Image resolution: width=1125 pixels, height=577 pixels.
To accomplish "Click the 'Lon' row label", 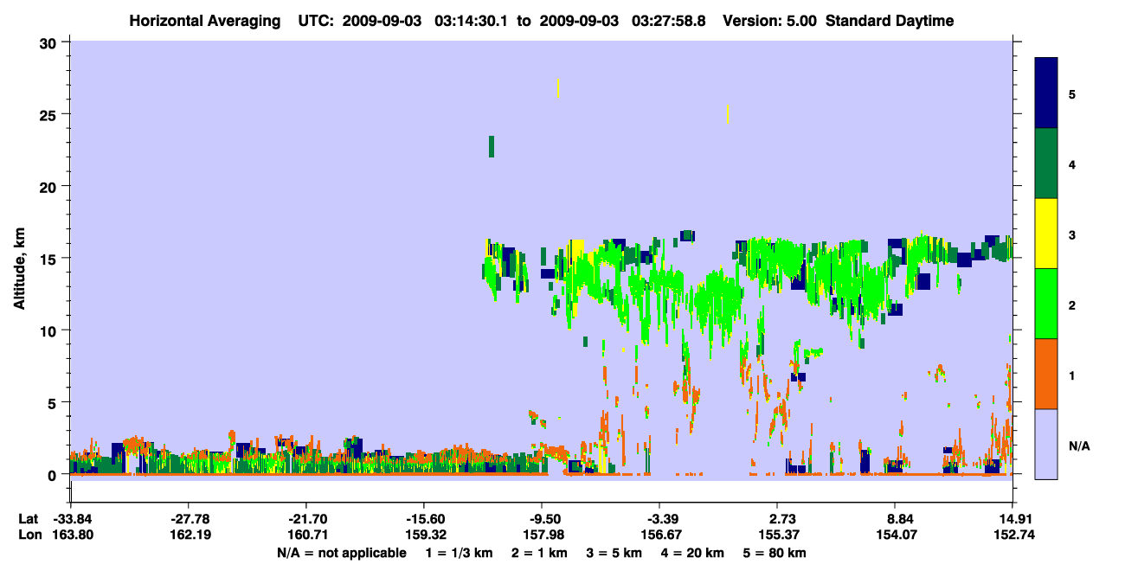I will pos(29,535).
